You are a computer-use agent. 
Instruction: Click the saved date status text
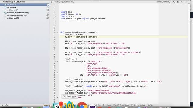[118, 105]
